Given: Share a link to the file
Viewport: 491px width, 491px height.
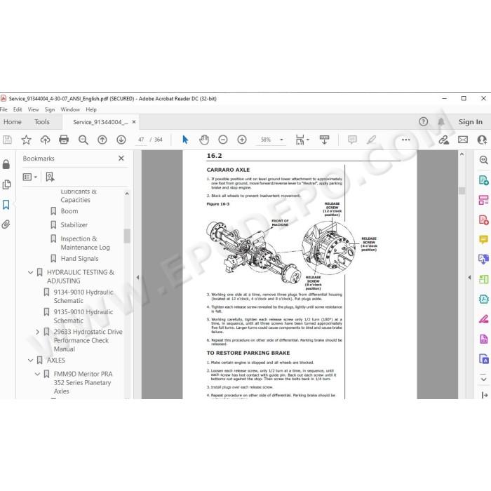Looking at the screenshot, I should [443, 140].
